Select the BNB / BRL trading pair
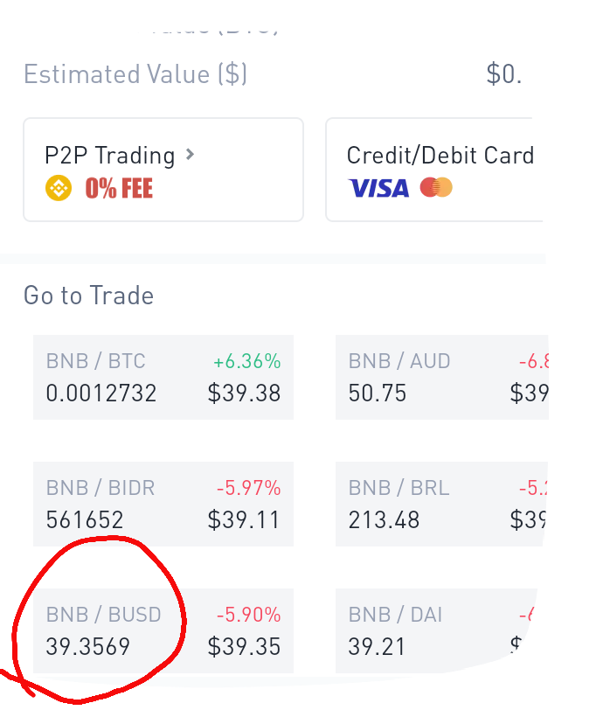Screen dimensions: 610x717 [x=441, y=504]
